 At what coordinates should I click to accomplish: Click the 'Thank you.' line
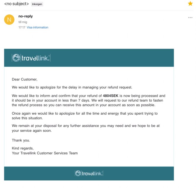coord(21,140)
